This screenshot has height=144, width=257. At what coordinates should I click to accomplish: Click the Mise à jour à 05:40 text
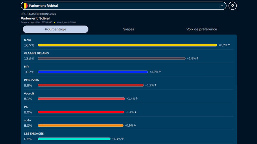tap(66, 22)
